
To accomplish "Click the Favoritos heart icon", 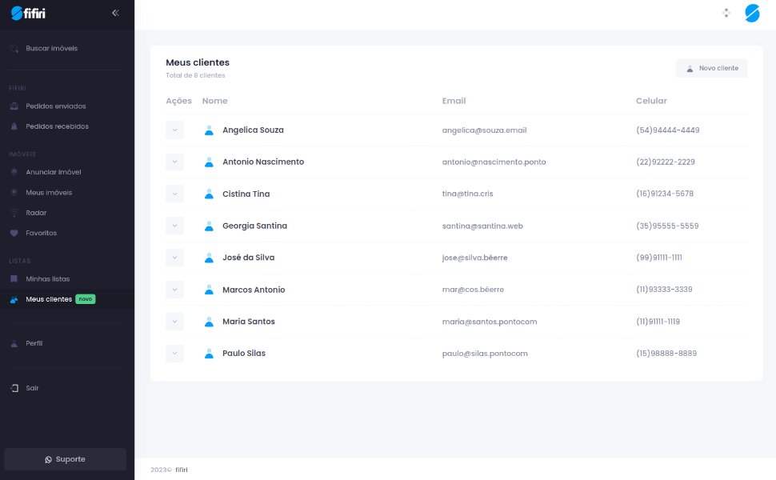I will (14, 233).
